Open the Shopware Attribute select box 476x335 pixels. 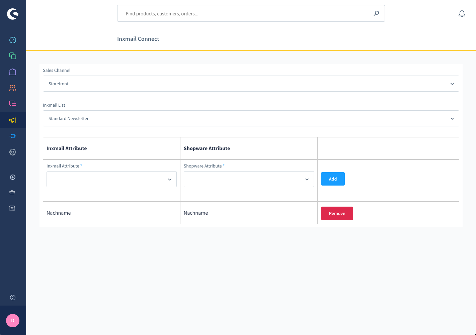(249, 179)
